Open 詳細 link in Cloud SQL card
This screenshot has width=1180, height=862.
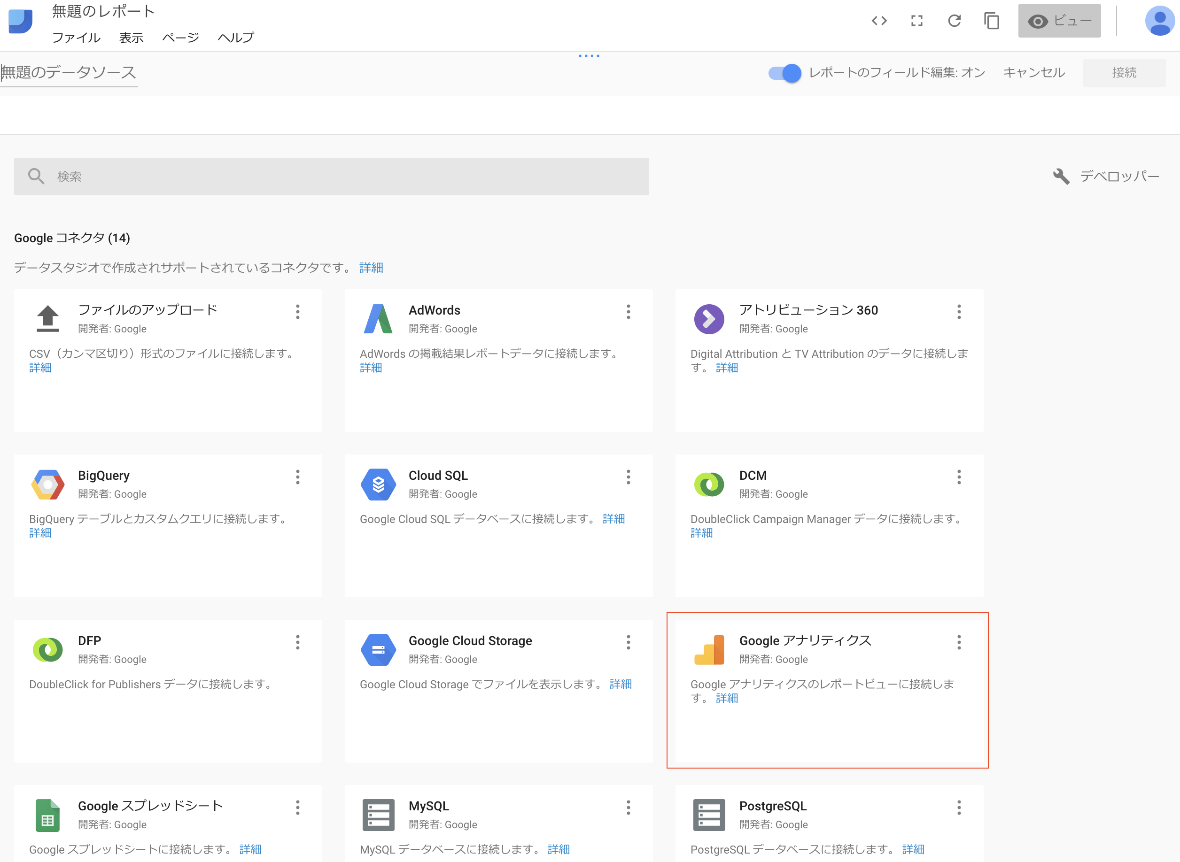click(x=613, y=519)
